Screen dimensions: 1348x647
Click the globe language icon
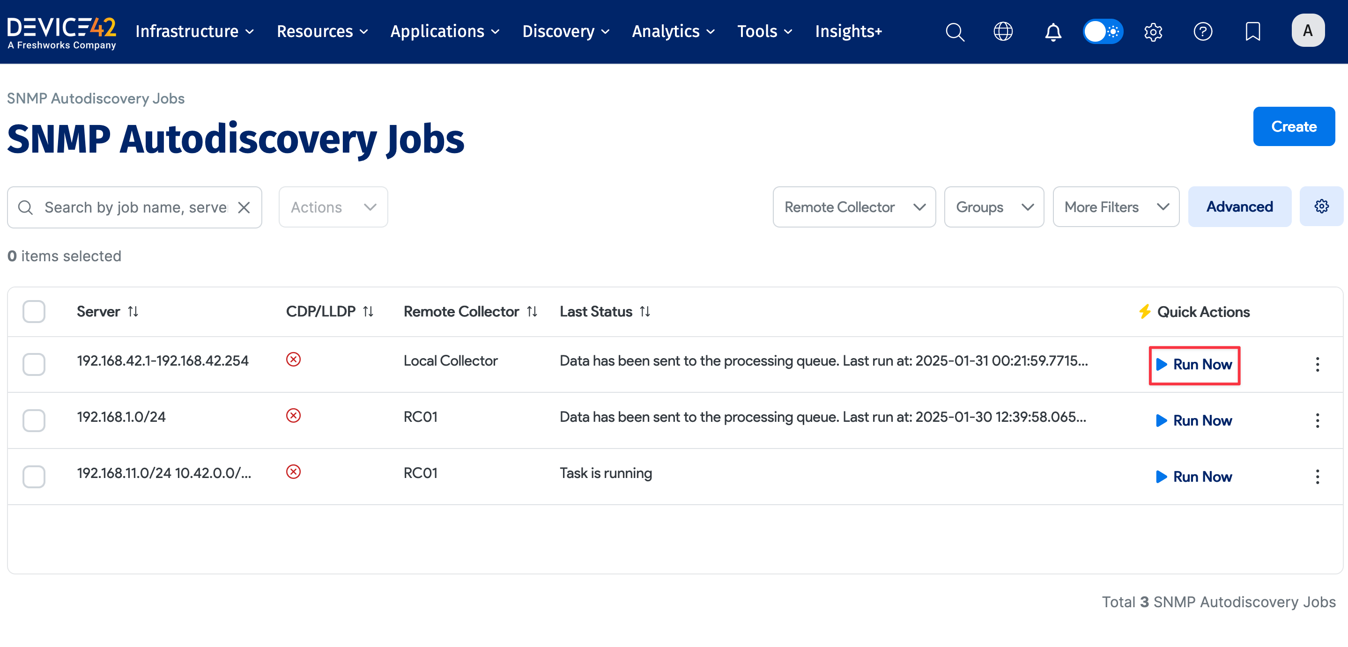tap(1003, 31)
